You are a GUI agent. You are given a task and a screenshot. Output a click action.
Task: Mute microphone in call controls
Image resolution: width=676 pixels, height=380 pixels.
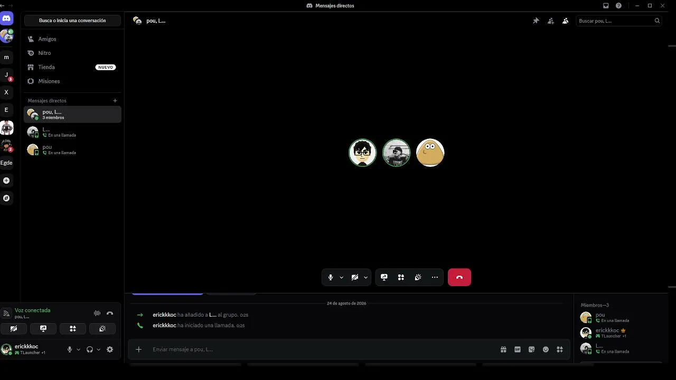(x=331, y=277)
